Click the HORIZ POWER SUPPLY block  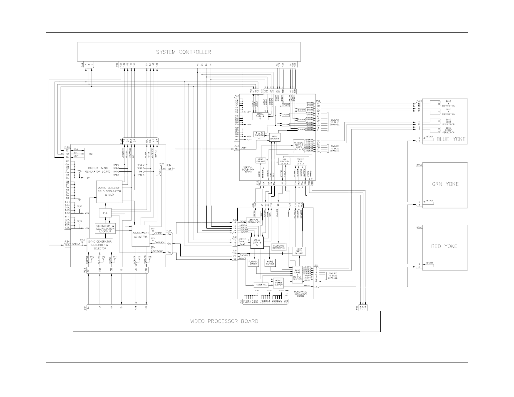278,282
